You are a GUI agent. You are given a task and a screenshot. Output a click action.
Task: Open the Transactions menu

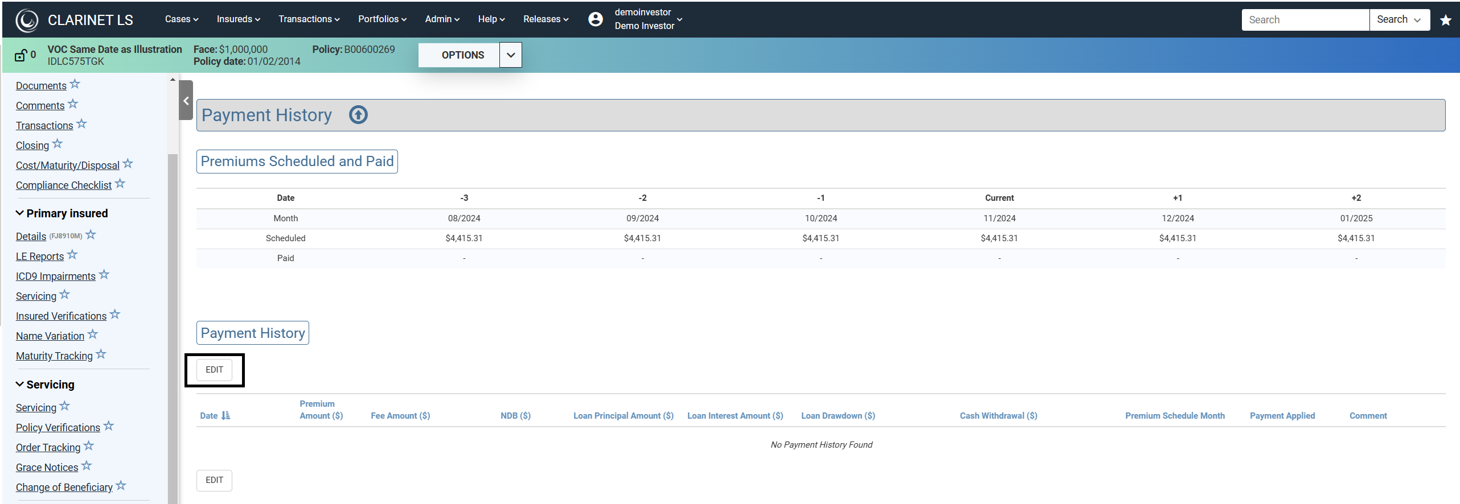(309, 19)
